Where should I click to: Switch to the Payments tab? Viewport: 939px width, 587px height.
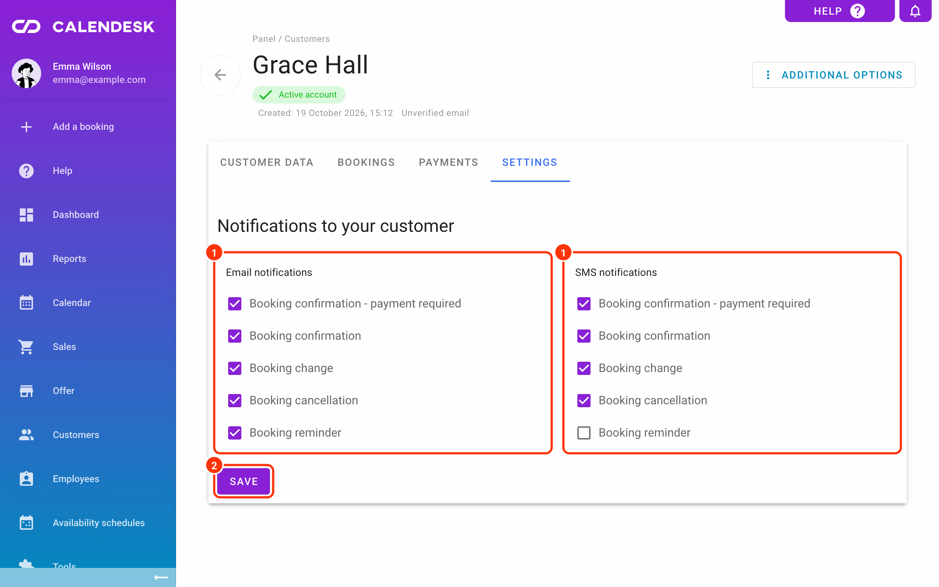(448, 162)
